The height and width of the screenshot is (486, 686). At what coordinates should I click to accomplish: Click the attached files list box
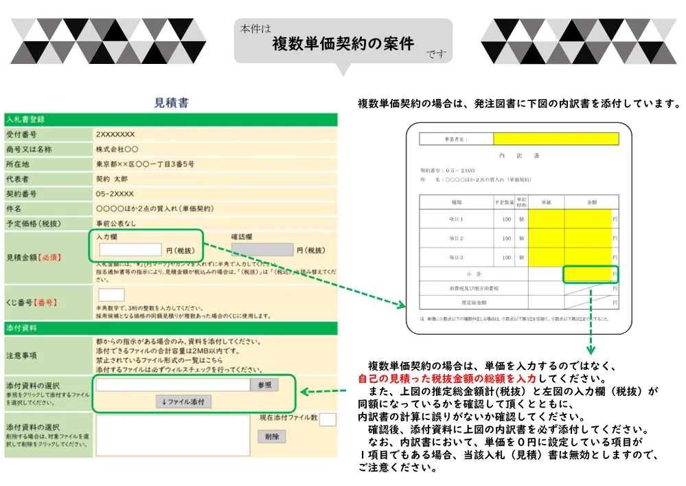pyautogui.click(x=173, y=435)
